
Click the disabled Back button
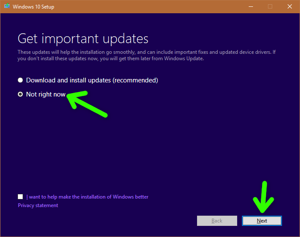[x=217, y=221]
